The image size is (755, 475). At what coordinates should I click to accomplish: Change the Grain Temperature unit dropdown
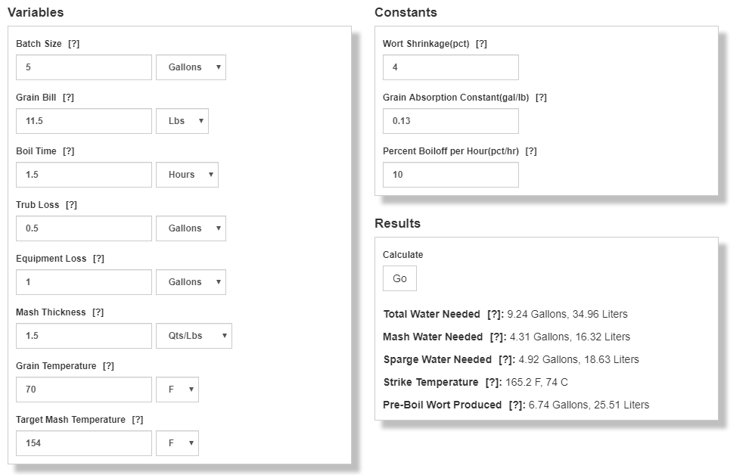pos(177,390)
